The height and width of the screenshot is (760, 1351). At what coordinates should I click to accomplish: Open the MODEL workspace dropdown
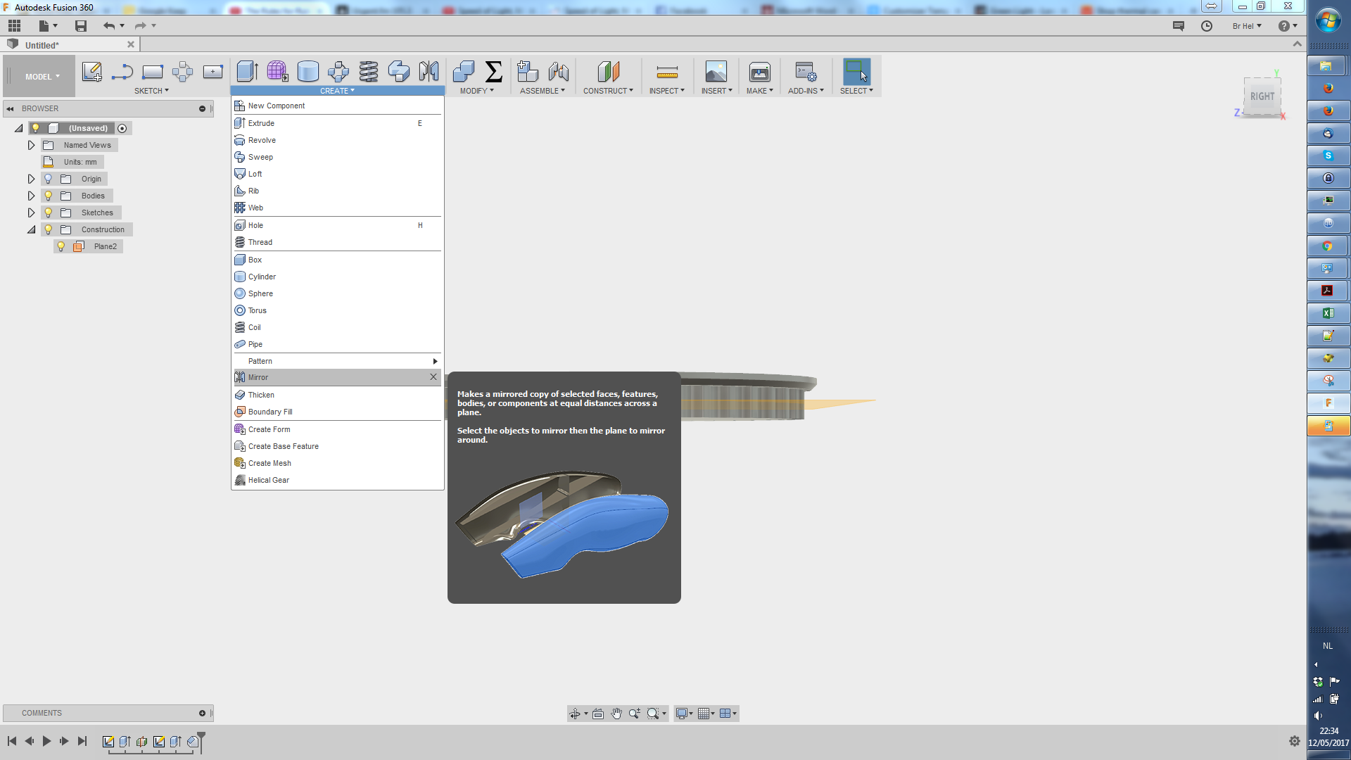[x=42, y=77]
